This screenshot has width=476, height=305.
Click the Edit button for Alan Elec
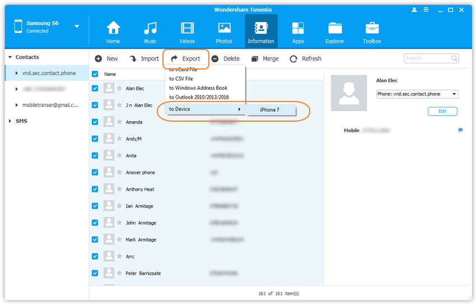tap(442, 112)
